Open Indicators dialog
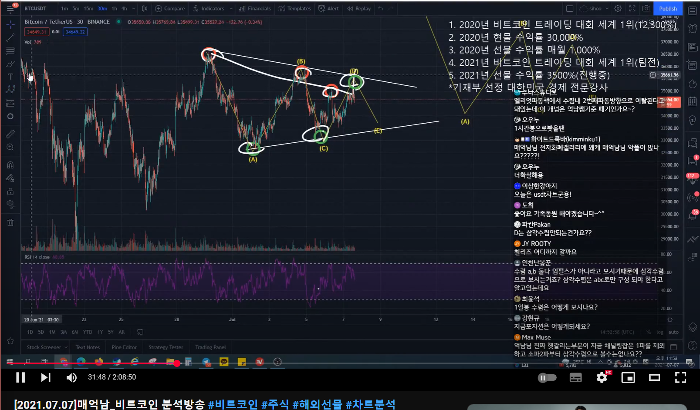This screenshot has height=410, width=700. pyautogui.click(x=209, y=8)
